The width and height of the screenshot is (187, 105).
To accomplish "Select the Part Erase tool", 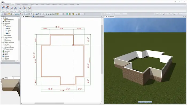I will coord(7,9).
